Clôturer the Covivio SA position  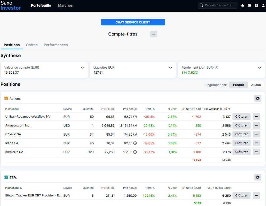[242, 134]
